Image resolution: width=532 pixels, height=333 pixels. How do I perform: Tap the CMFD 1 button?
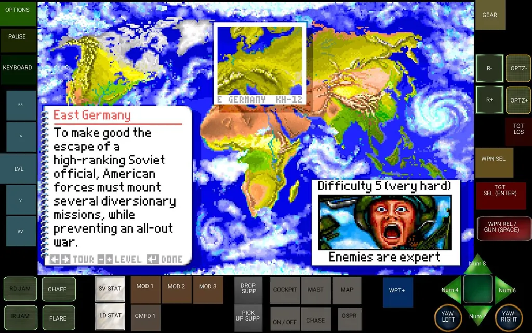tap(145, 318)
